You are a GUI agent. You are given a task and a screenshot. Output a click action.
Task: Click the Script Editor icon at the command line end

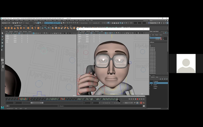(144, 106)
